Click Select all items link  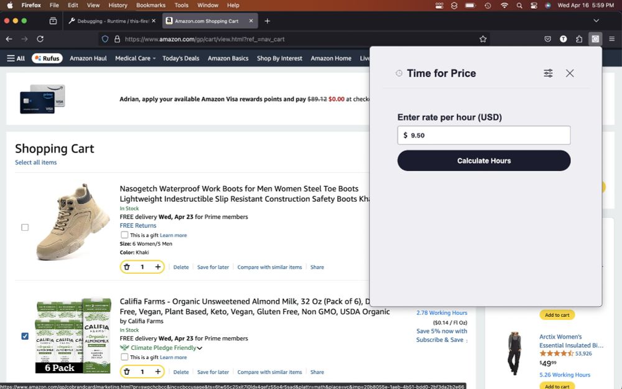click(35, 162)
